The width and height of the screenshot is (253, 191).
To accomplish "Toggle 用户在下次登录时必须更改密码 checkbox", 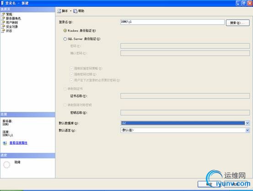I will (x=71, y=80).
